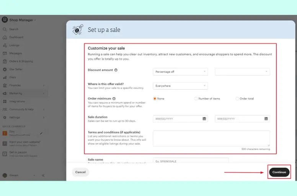Screen dimensions: 297x196
Task: Open Steven account menu arrow
Action: coord(34,175)
